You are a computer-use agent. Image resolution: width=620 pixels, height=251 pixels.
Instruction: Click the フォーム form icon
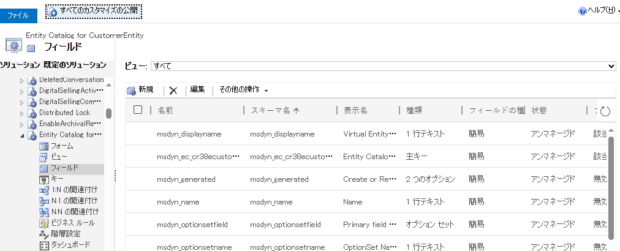43,147
